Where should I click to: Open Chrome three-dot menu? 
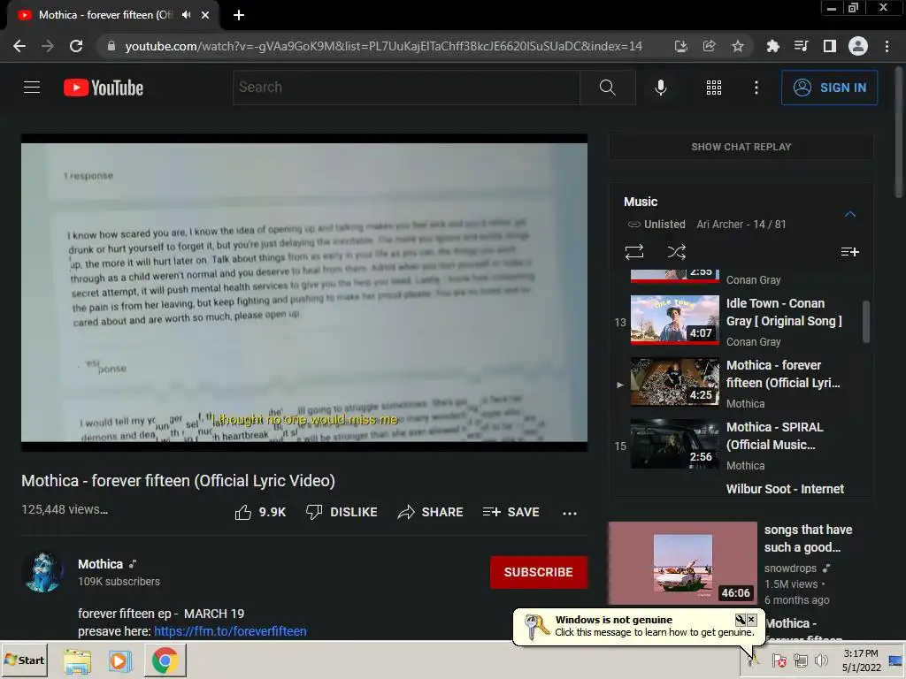point(887,46)
